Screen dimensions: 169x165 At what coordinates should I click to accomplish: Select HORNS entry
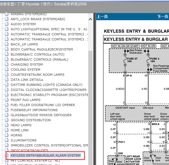(x=16, y=135)
